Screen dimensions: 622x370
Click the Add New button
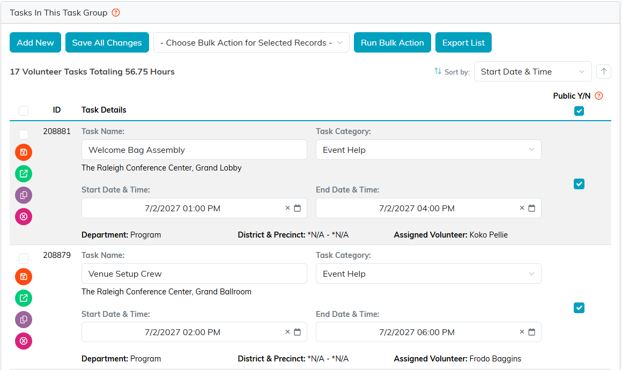tap(35, 42)
